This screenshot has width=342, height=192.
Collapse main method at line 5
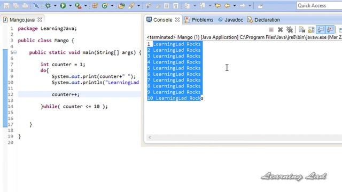pos(15,52)
